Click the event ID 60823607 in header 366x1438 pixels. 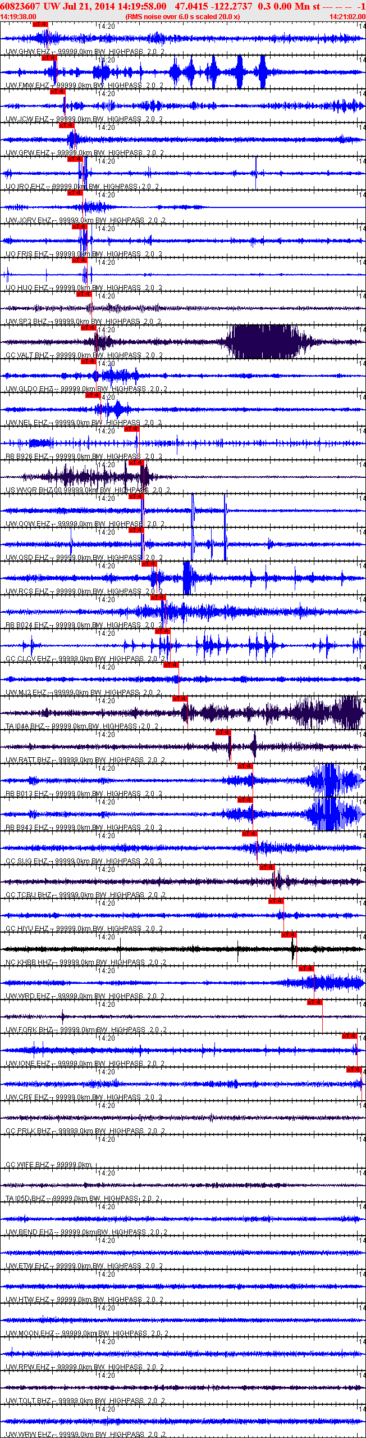[20, 6]
